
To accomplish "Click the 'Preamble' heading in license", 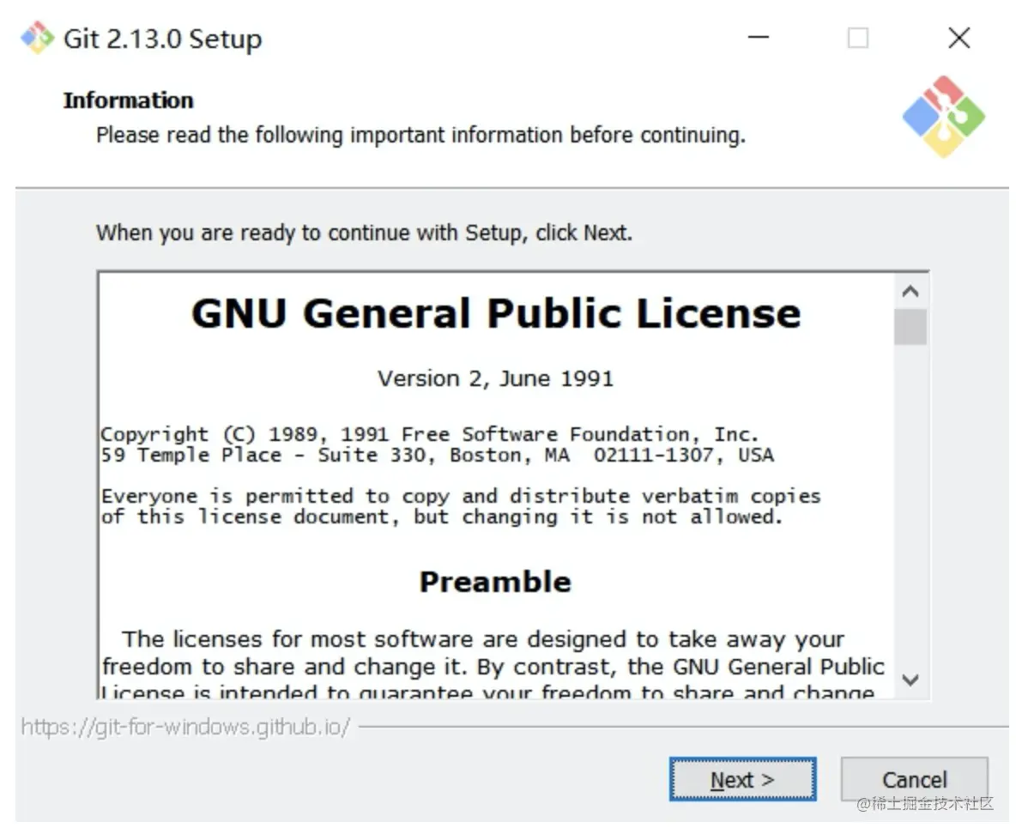I will pos(496,582).
